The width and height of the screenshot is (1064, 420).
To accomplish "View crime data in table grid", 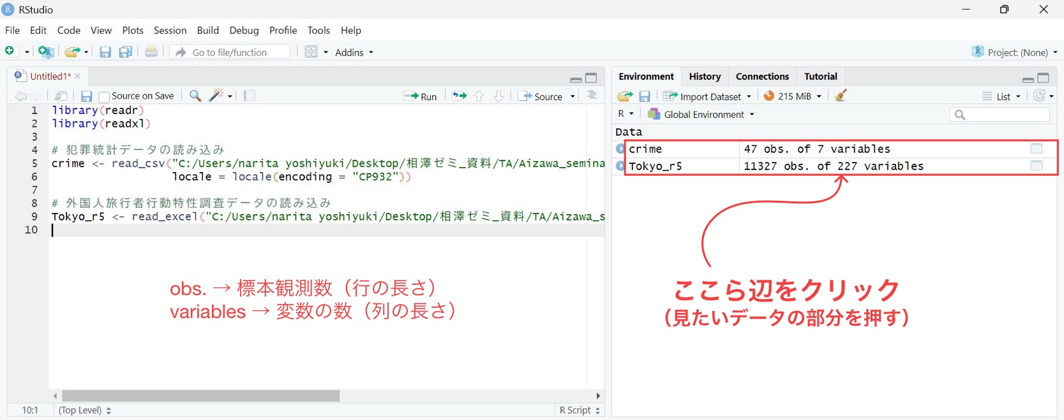I will click(x=1036, y=148).
